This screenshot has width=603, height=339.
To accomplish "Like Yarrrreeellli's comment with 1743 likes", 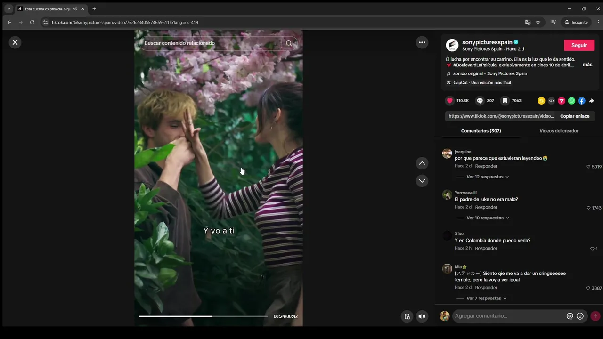I will pyautogui.click(x=588, y=208).
